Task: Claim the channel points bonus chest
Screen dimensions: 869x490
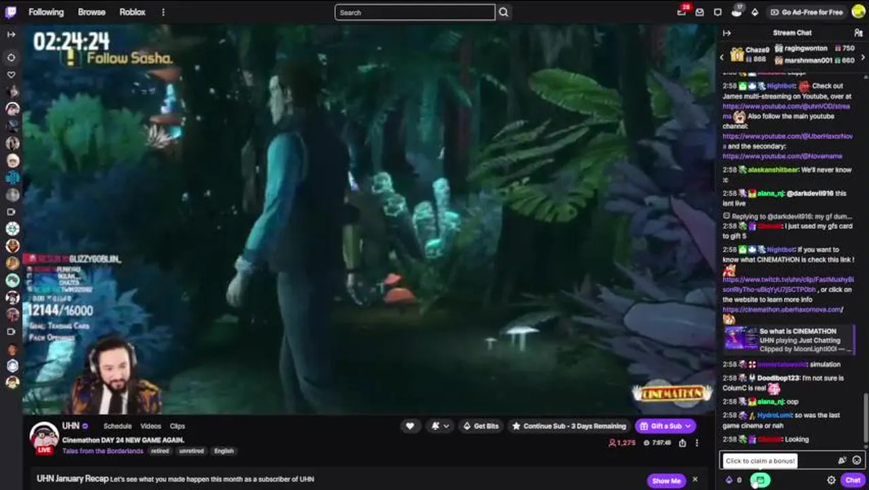Action: click(x=760, y=480)
